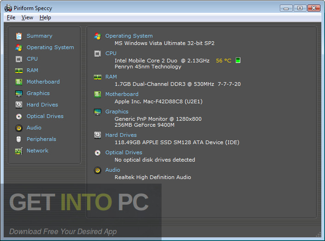Image resolution: width=325 pixels, height=241 pixels.
Task: Select Summary in the sidebar
Action: point(40,36)
